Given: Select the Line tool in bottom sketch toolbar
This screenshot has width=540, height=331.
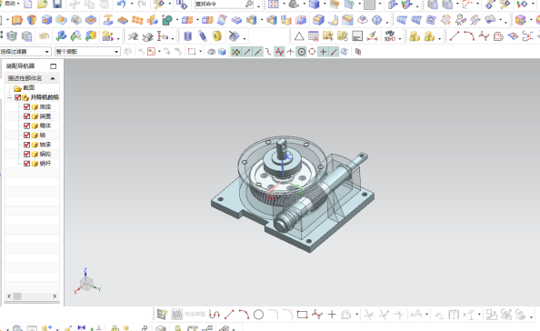Looking at the screenshot, I should click(229, 315).
